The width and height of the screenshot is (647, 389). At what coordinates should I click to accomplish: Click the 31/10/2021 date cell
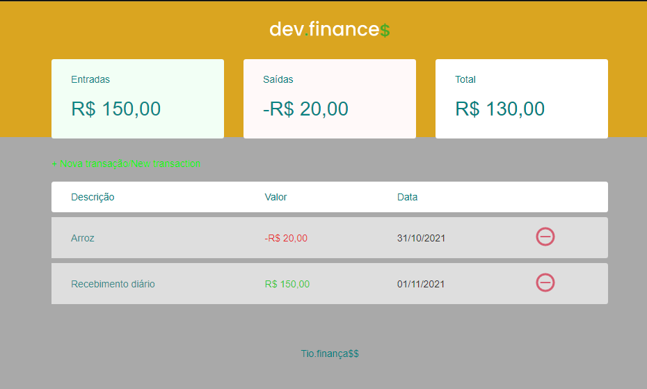click(422, 238)
